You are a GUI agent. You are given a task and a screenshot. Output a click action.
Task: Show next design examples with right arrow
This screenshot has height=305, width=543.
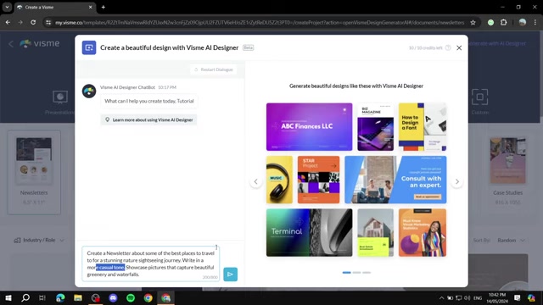click(457, 181)
